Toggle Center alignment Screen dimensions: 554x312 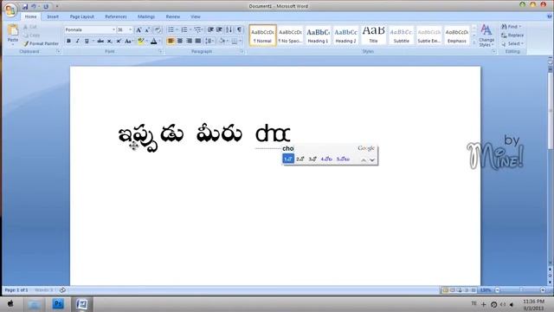coord(180,41)
